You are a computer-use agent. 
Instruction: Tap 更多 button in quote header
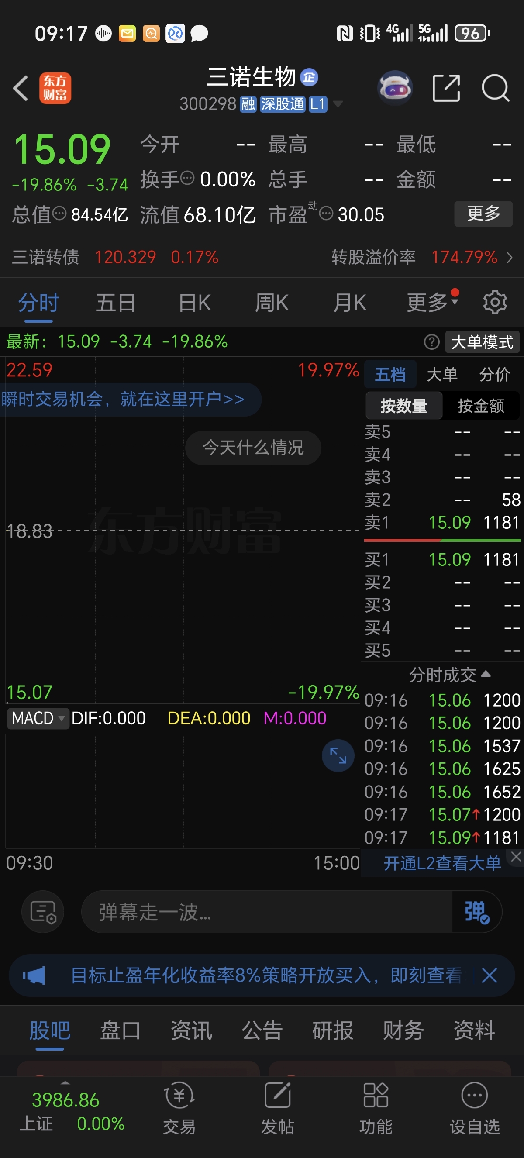[x=483, y=214]
